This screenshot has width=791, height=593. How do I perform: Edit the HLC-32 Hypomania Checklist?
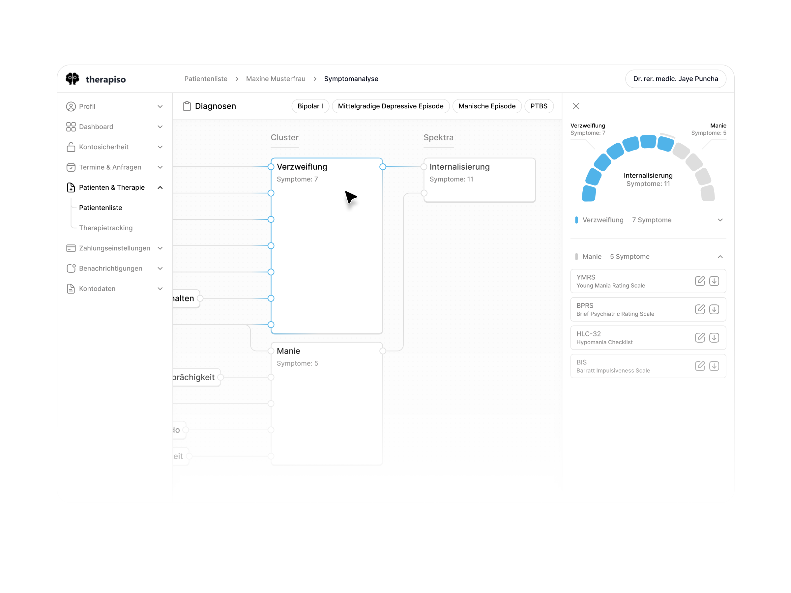(x=700, y=337)
